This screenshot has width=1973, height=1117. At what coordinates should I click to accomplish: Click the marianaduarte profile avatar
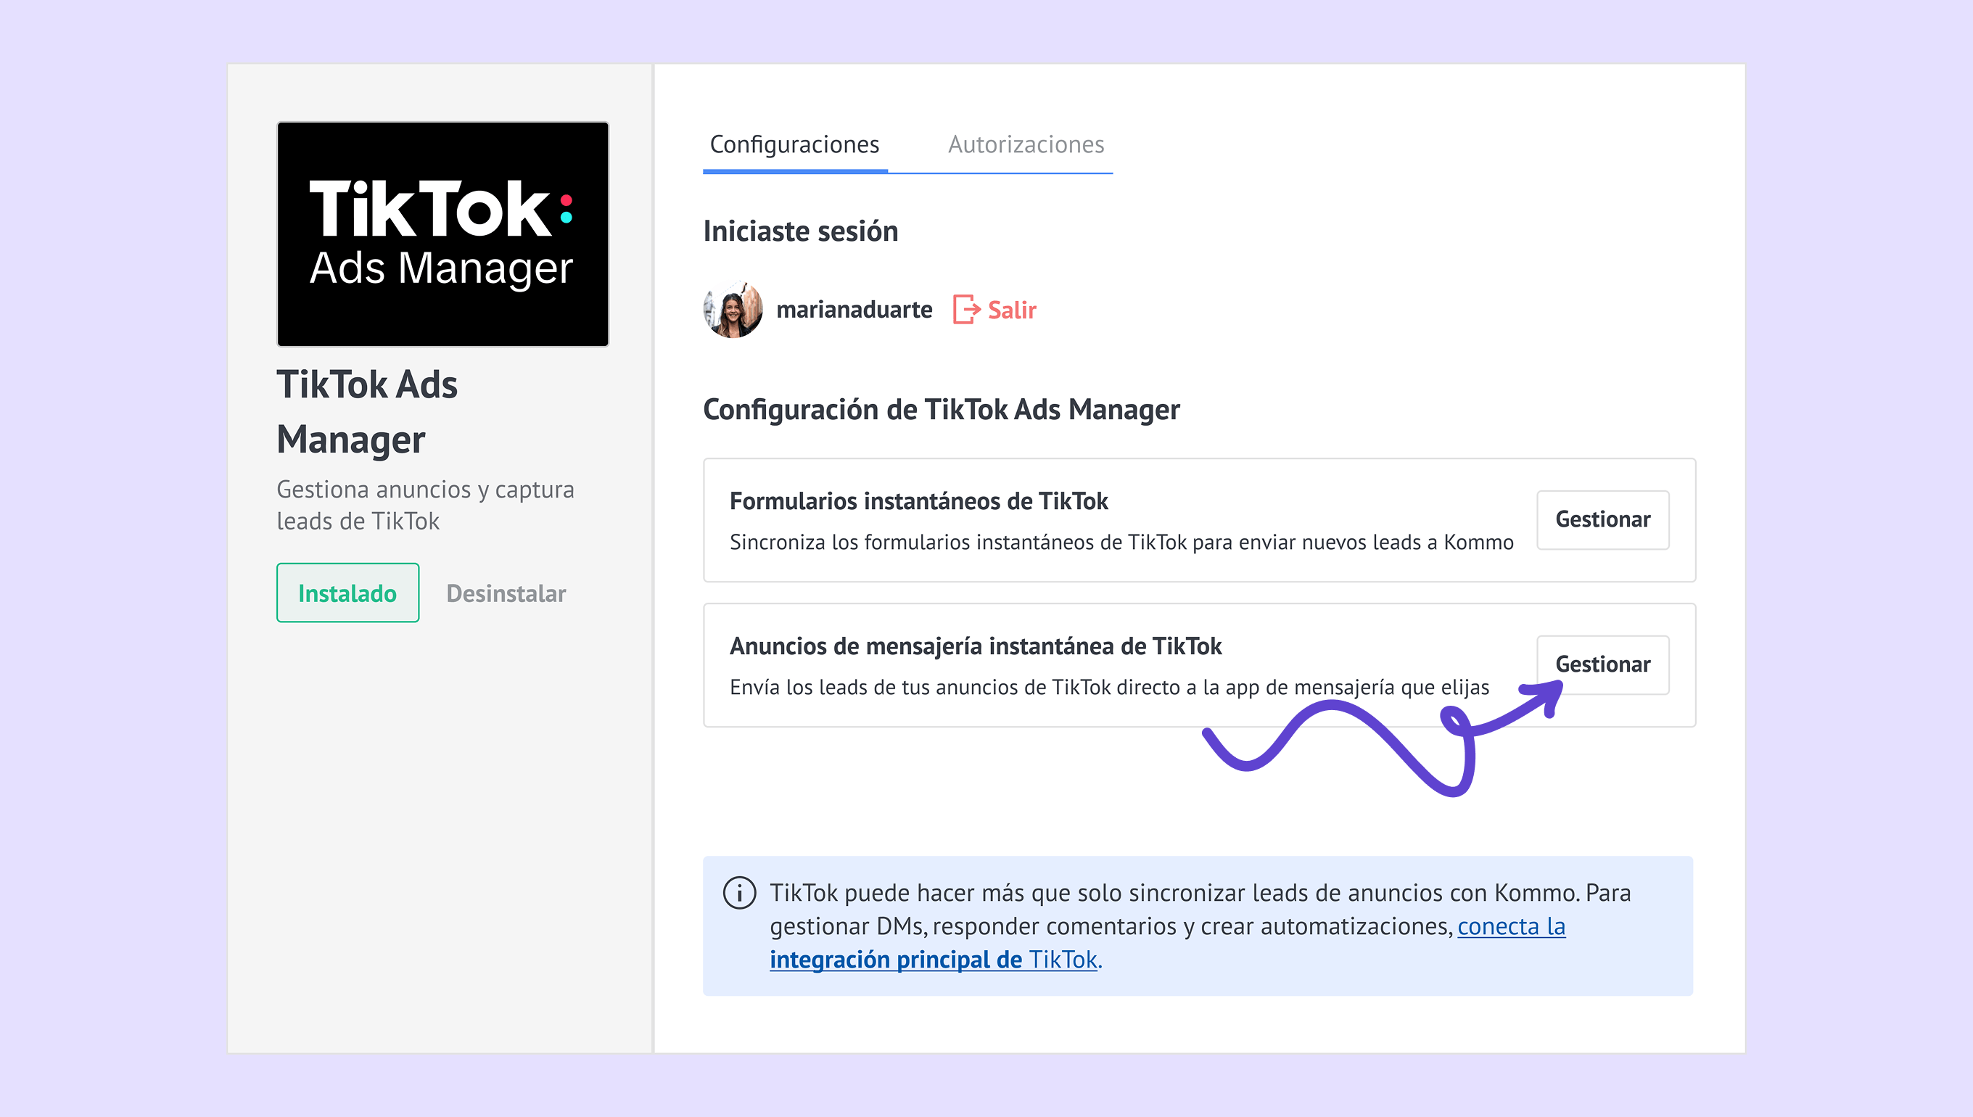click(733, 309)
